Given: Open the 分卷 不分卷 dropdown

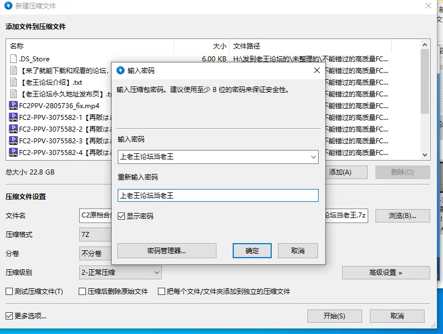Looking at the screenshot, I should 95,253.
